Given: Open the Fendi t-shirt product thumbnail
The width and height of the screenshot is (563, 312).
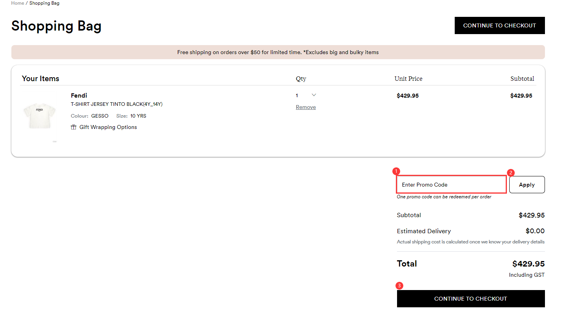Looking at the screenshot, I should click(40, 116).
